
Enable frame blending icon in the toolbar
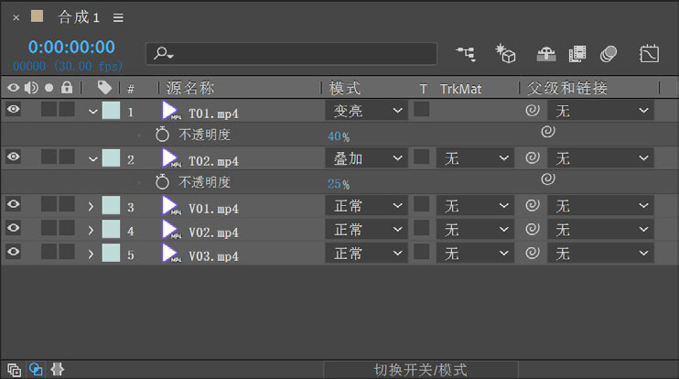[577, 54]
